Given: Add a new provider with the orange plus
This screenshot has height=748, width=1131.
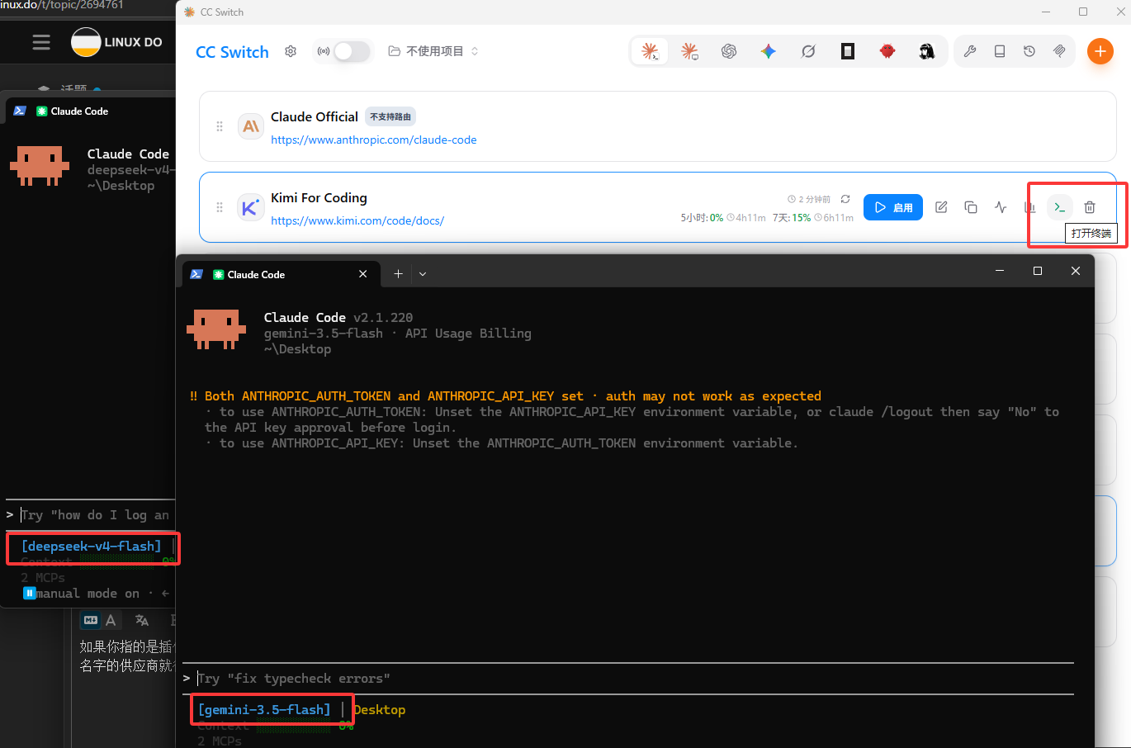Looking at the screenshot, I should tap(1100, 51).
